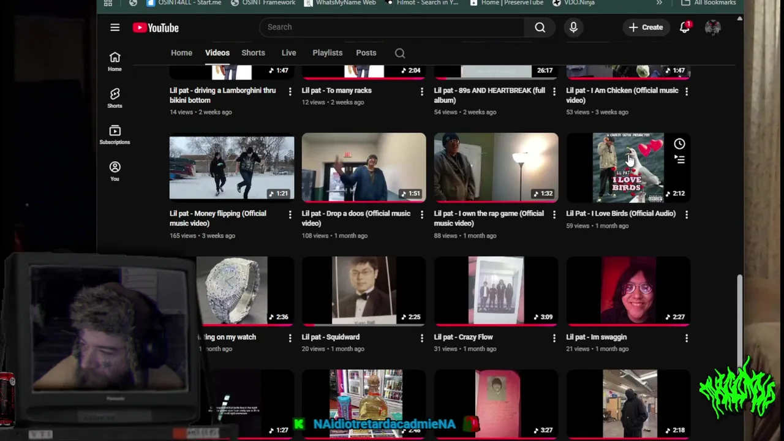Play the Crazy Flow thumbnail
The width and height of the screenshot is (784, 441).
[496, 290]
